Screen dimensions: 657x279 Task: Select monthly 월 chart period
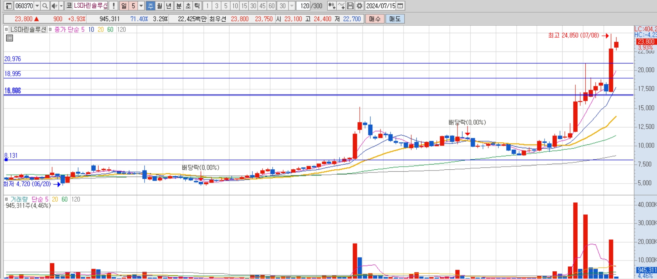coord(159,6)
